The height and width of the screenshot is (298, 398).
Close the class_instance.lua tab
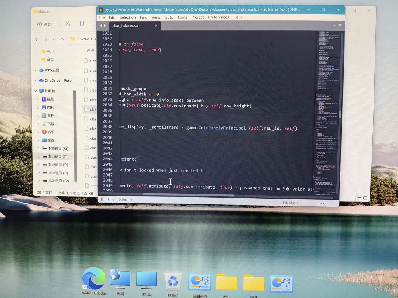[x=156, y=26]
